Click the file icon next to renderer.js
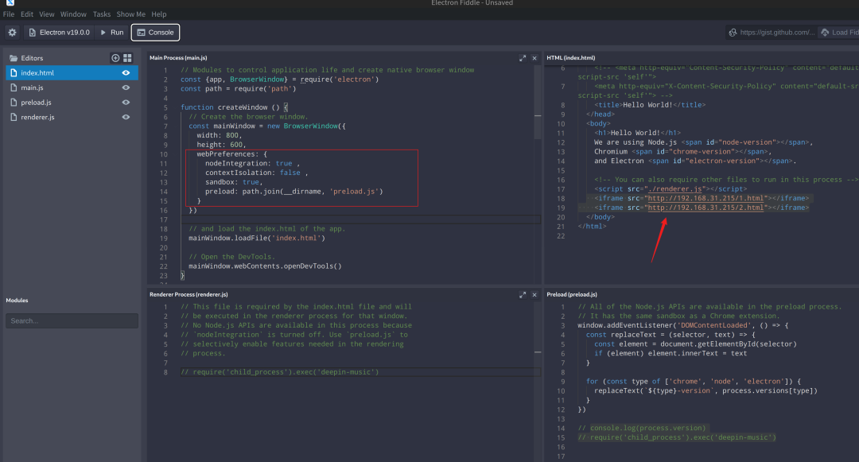The width and height of the screenshot is (859, 462). pyautogui.click(x=14, y=117)
